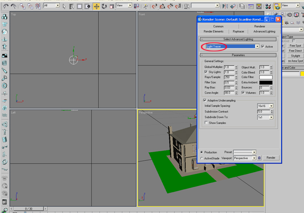Click the Rectangular Selection Region icon

tap(80, 6)
